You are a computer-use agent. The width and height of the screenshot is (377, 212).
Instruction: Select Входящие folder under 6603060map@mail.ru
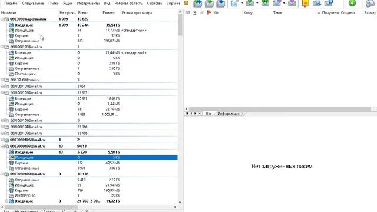(24, 25)
